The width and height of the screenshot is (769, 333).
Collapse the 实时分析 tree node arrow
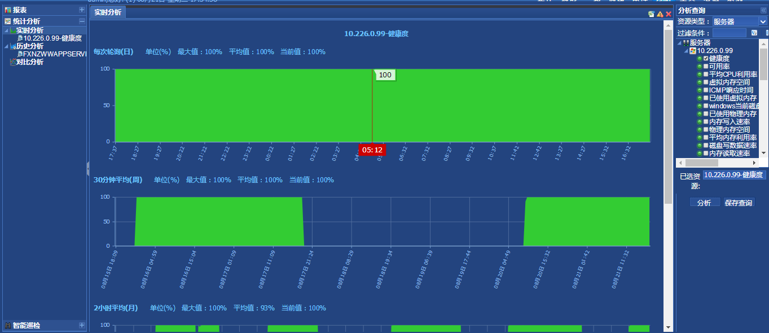tap(7, 31)
